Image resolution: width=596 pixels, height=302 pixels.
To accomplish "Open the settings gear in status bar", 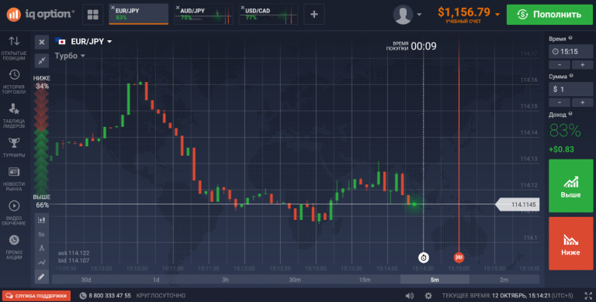I will tap(428, 296).
